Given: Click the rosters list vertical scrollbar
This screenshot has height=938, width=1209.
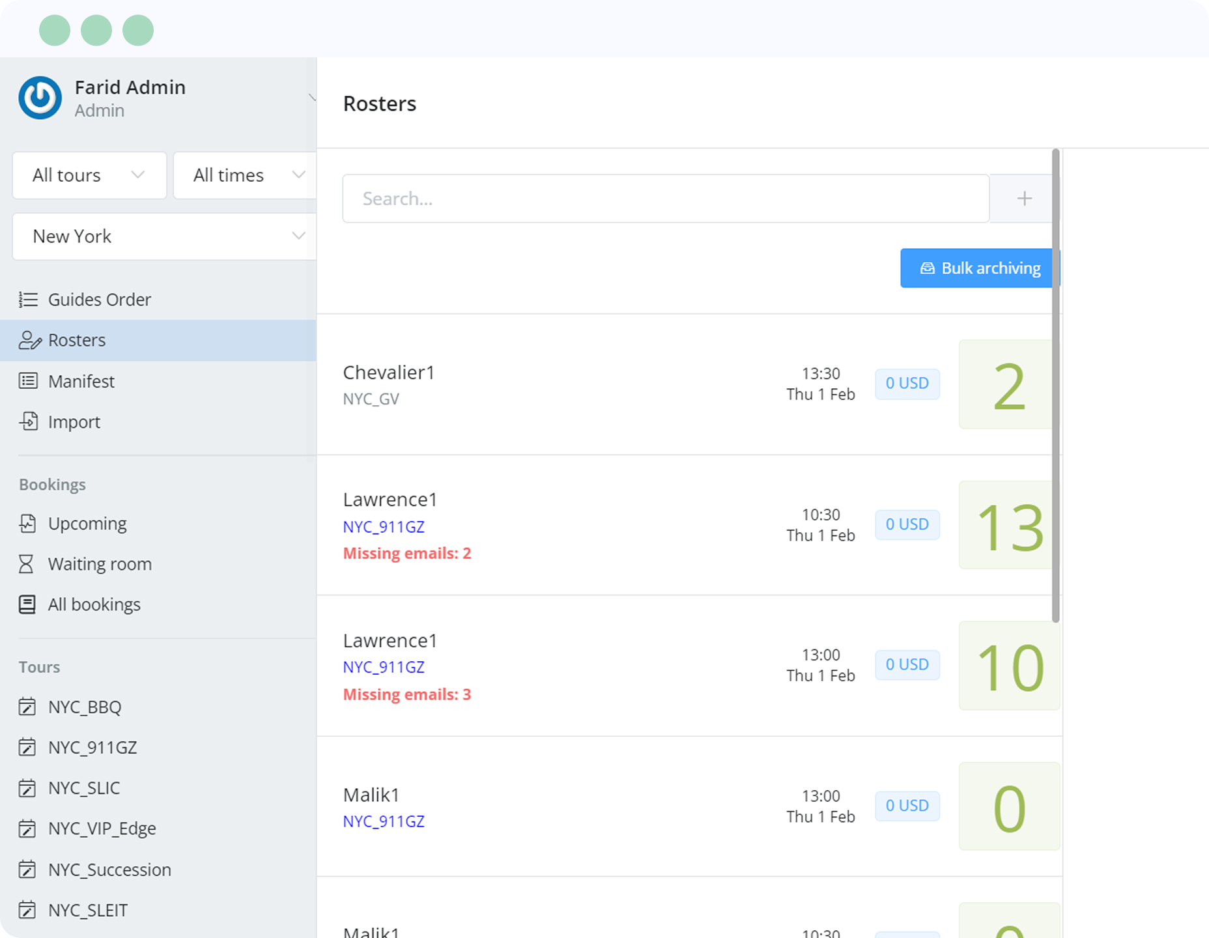Looking at the screenshot, I should tap(1055, 384).
